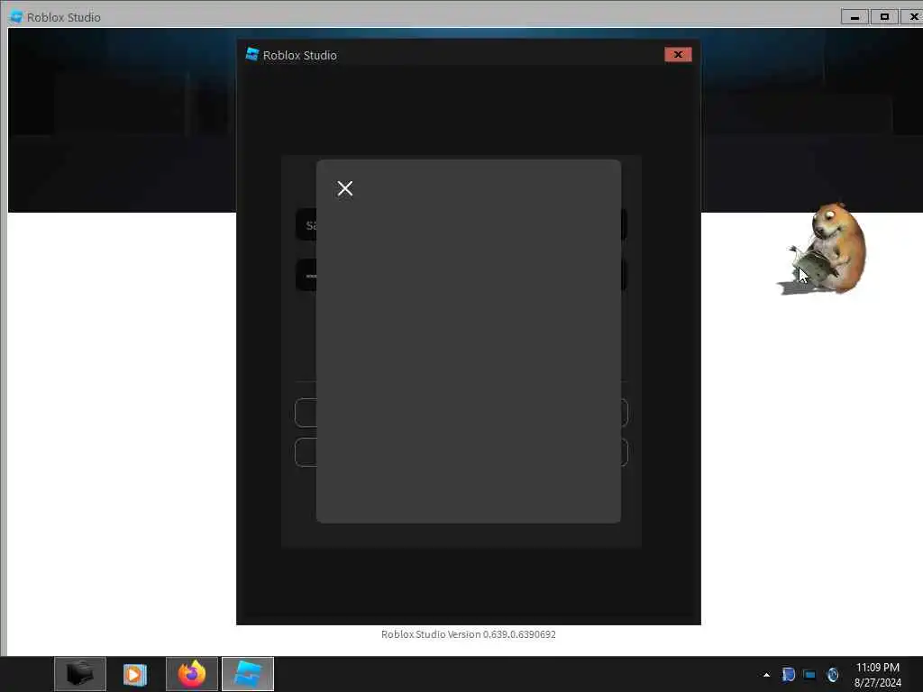Dismiss the gray overlay panel with its X
This screenshot has height=692, width=923.
click(x=345, y=188)
